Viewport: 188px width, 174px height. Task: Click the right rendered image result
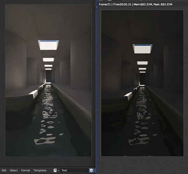coord(142,83)
